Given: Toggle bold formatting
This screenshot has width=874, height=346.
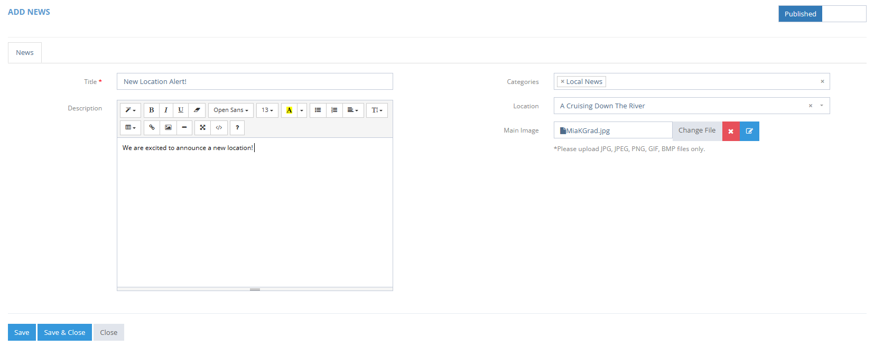Looking at the screenshot, I should (x=151, y=110).
